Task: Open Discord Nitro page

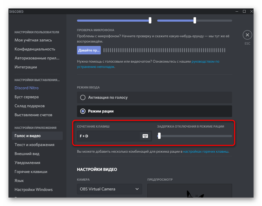Action: [26, 88]
